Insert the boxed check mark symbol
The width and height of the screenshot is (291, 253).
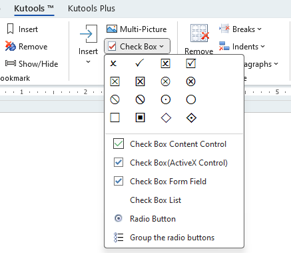click(x=191, y=63)
